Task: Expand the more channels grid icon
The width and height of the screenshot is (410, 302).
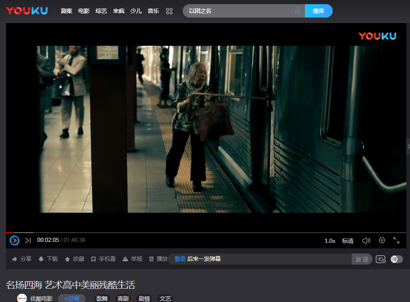Action: pos(169,11)
